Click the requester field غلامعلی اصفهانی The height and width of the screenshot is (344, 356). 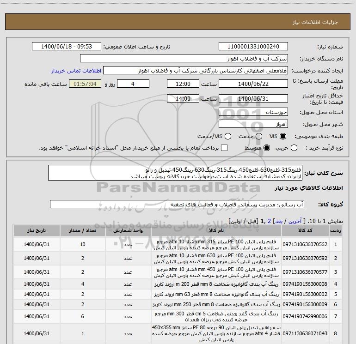pos(196,71)
